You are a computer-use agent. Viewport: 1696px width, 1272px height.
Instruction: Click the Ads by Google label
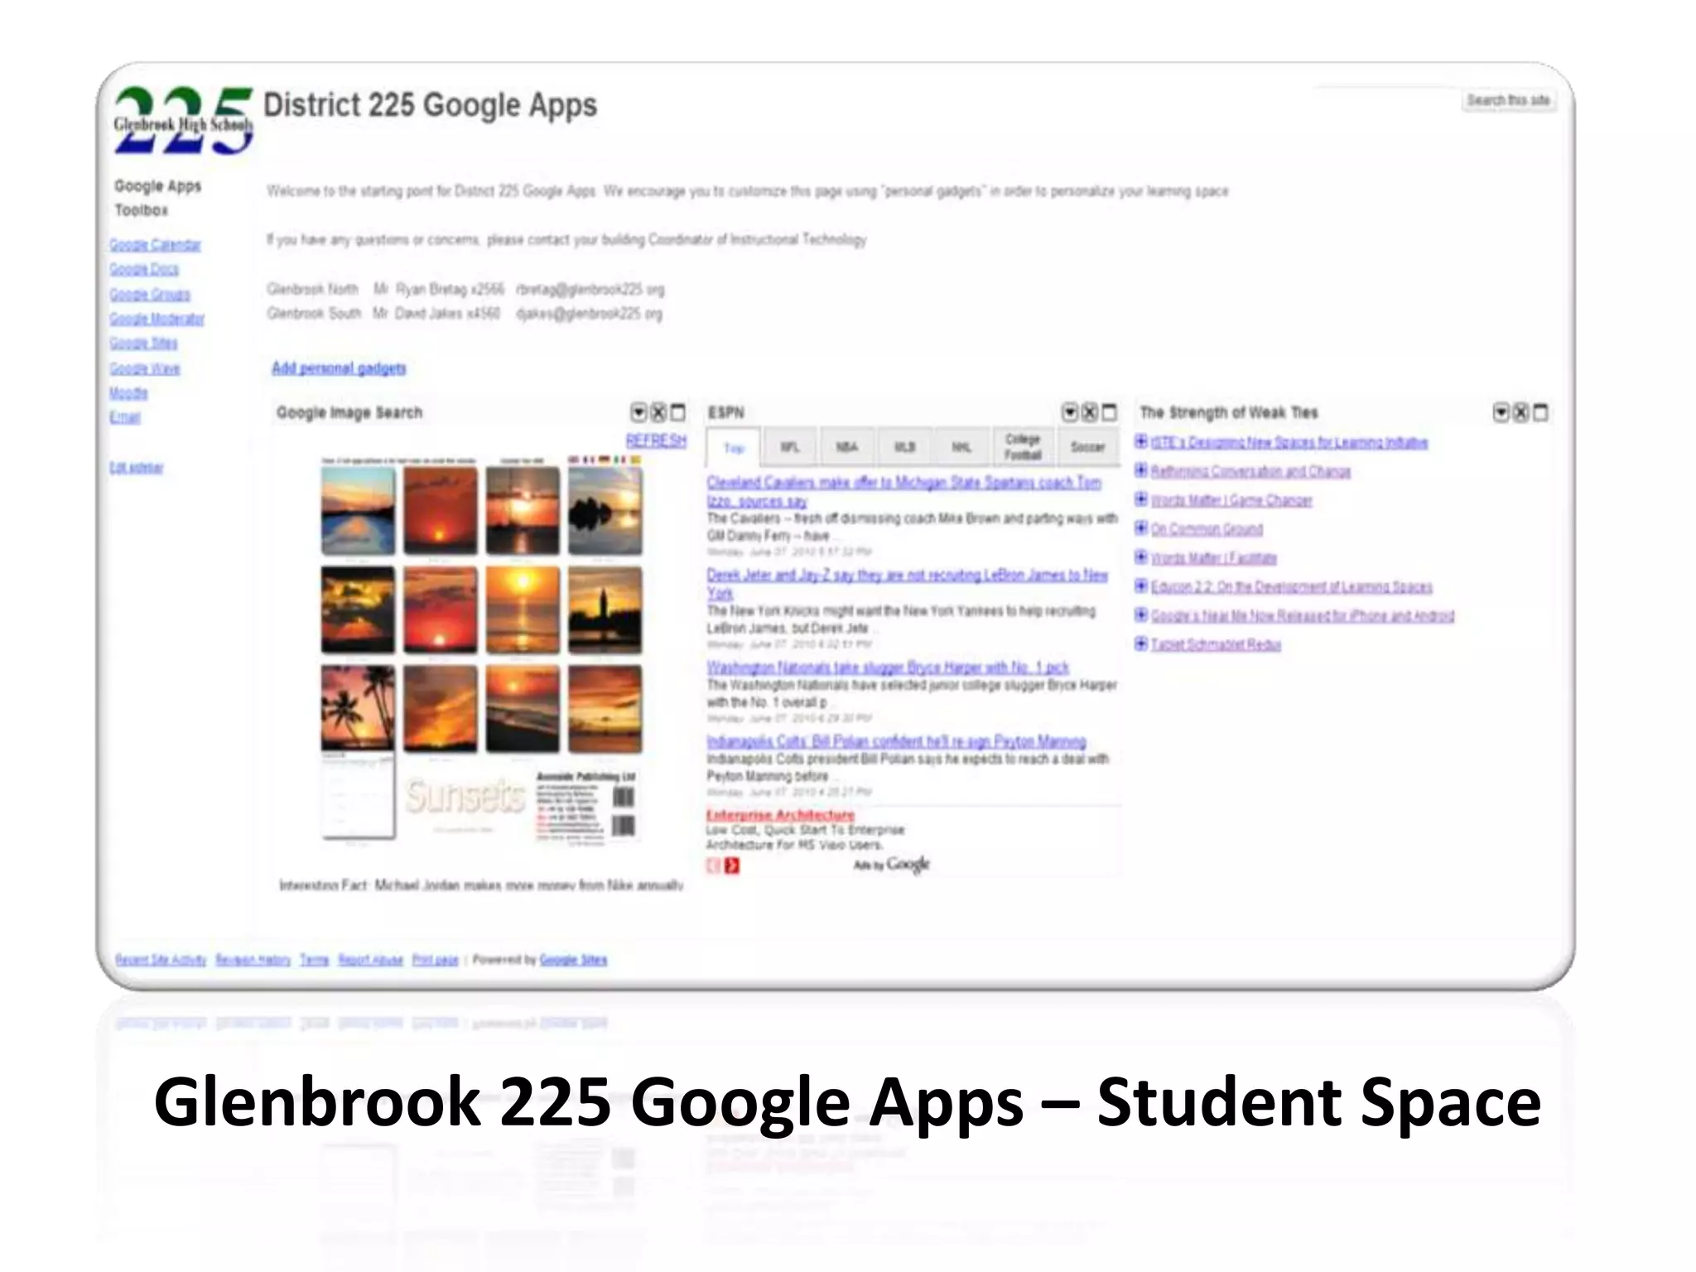point(891,865)
